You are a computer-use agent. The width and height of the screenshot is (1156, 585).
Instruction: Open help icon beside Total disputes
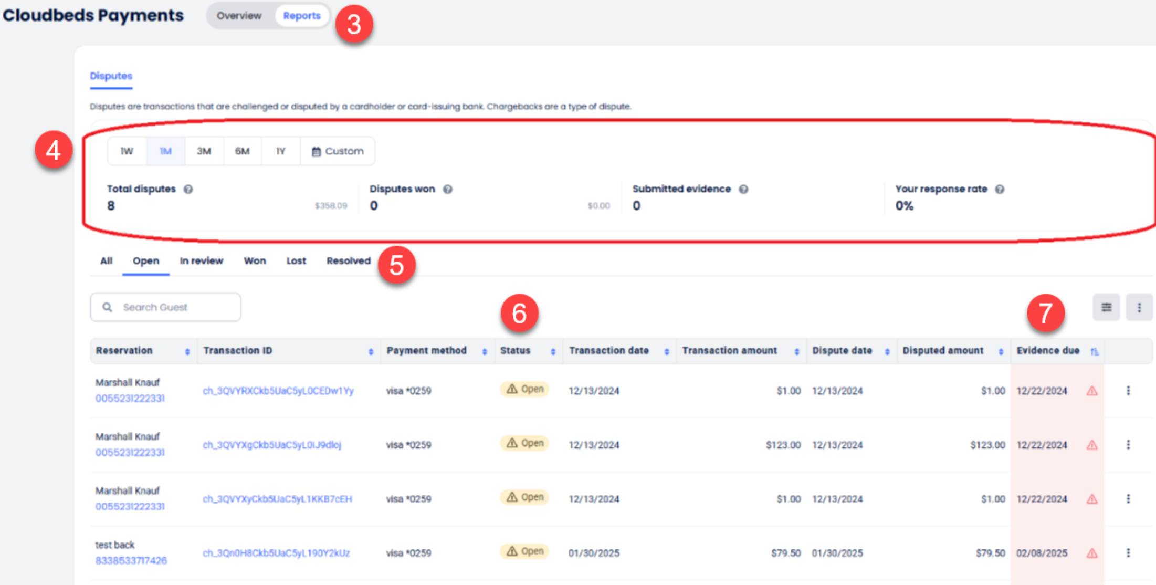[188, 189]
